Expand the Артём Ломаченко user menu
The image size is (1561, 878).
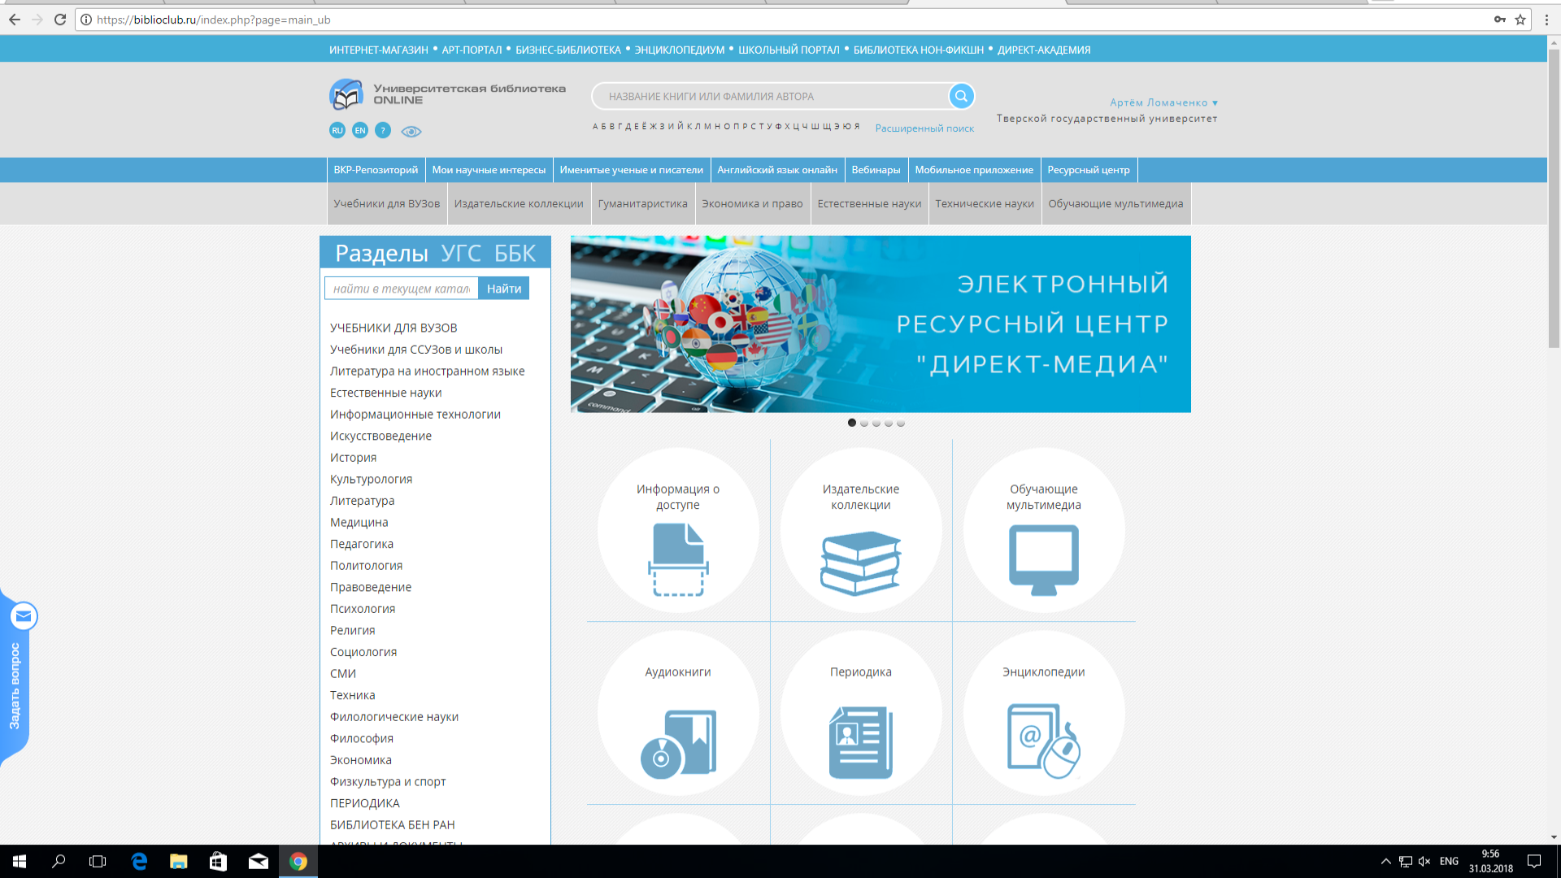[x=1163, y=102]
